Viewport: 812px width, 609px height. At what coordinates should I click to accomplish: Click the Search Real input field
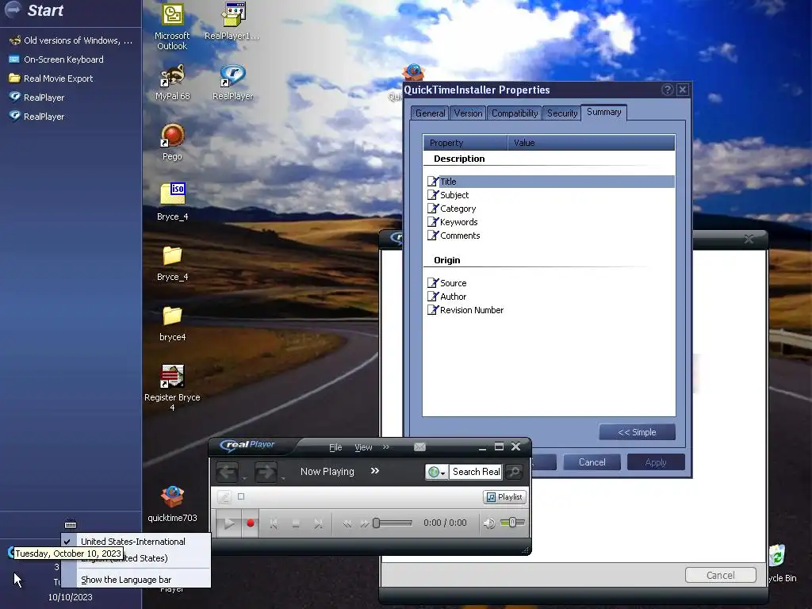(476, 472)
